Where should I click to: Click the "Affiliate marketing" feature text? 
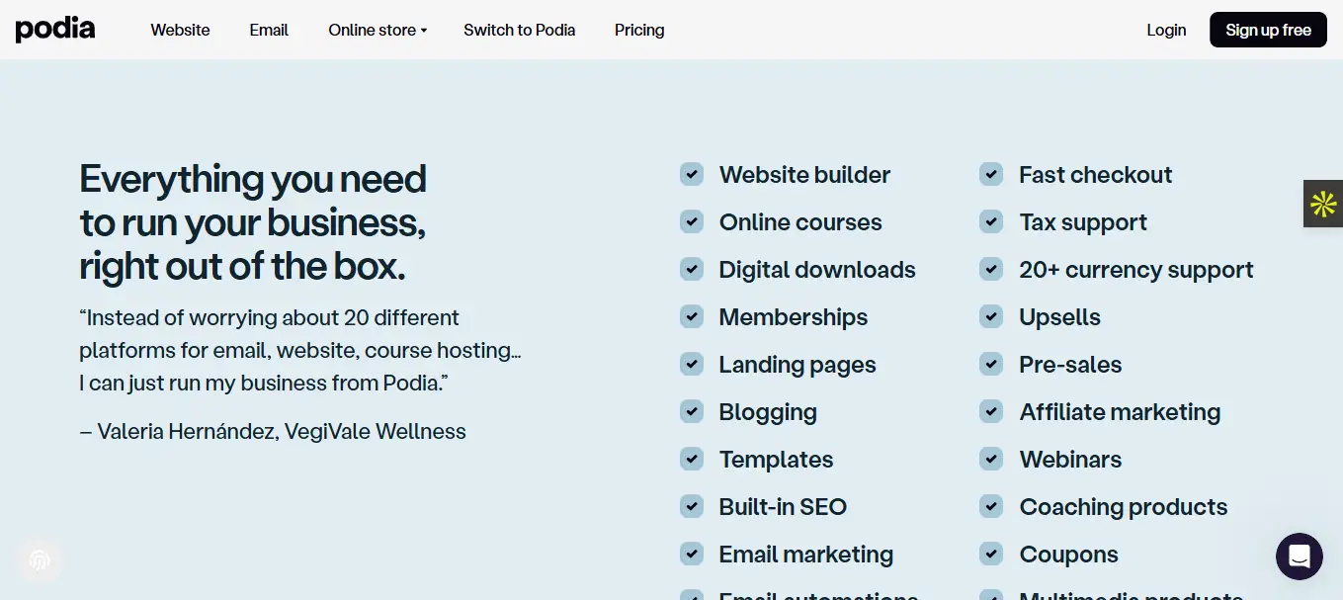pyautogui.click(x=1120, y=412)
